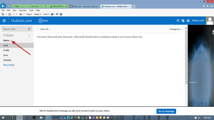Open the Tools command bar dropdown
The height and width of the screenshot is (120, 214).
point(46,14)
